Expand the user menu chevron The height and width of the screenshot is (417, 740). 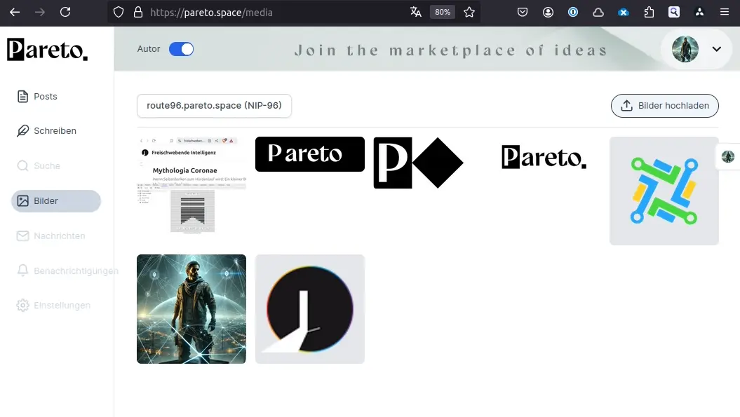[716, 49]
